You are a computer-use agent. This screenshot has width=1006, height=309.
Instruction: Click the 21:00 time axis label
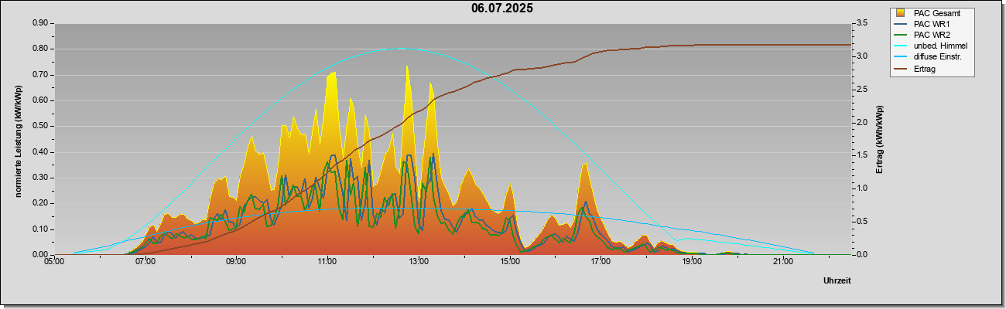coord(782,263)
